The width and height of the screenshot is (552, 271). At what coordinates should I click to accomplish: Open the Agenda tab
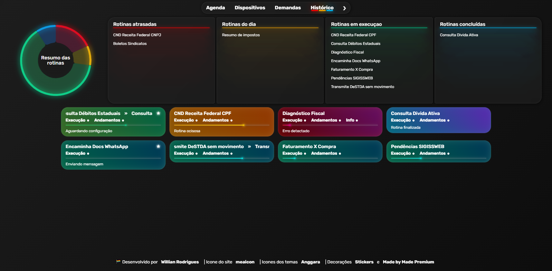coord(215,8)
